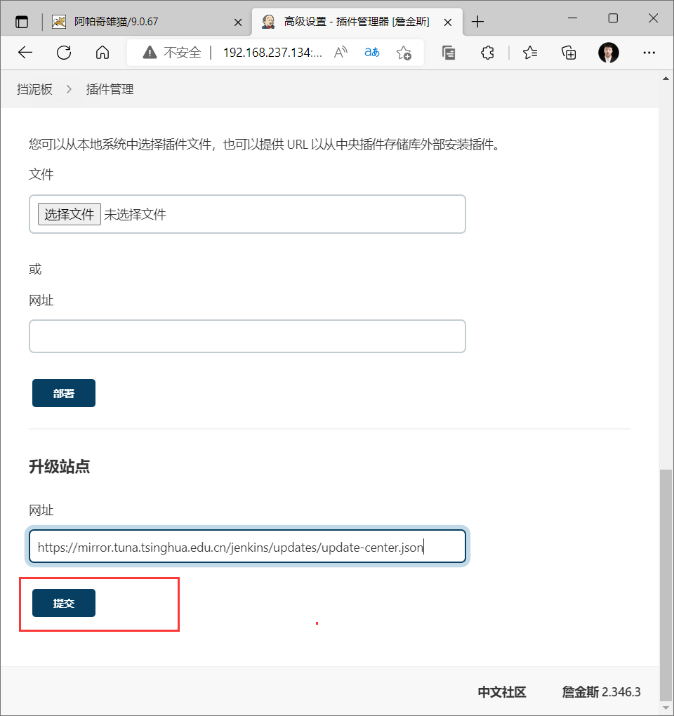Open the favorites list icon
This screenshot has width=674, height=716.
(529, 53)
